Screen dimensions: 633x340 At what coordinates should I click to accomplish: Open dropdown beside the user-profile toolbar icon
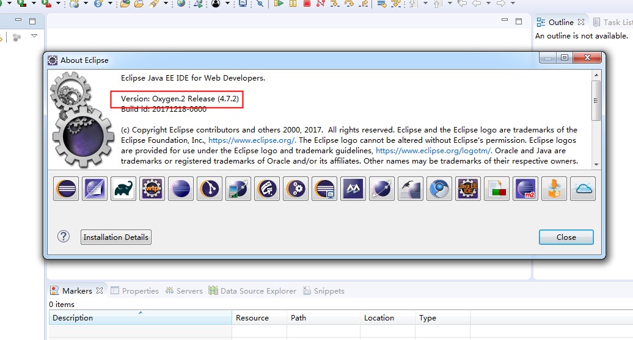(227, 3)
